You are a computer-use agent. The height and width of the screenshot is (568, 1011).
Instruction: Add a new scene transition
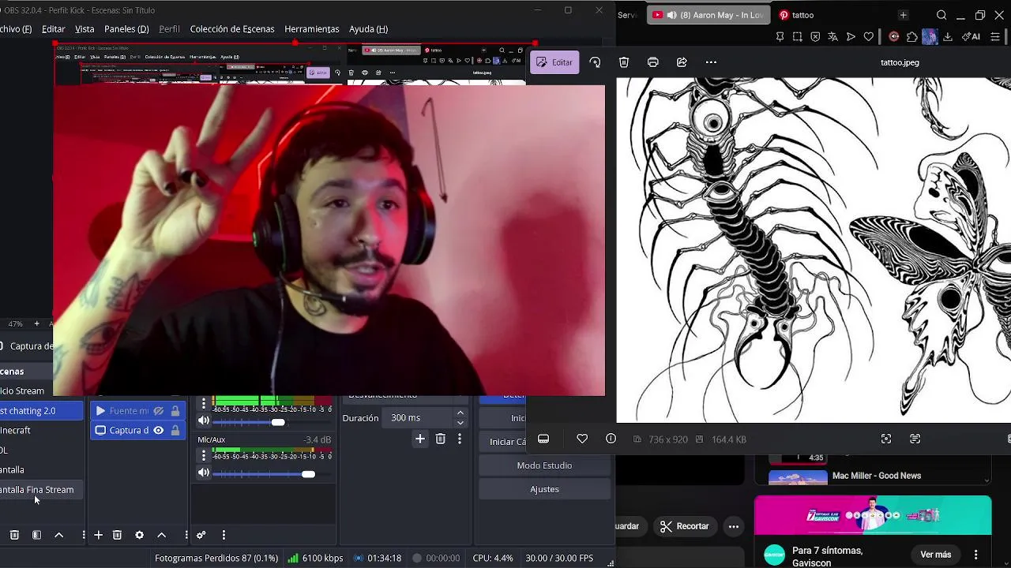[420, 439]
